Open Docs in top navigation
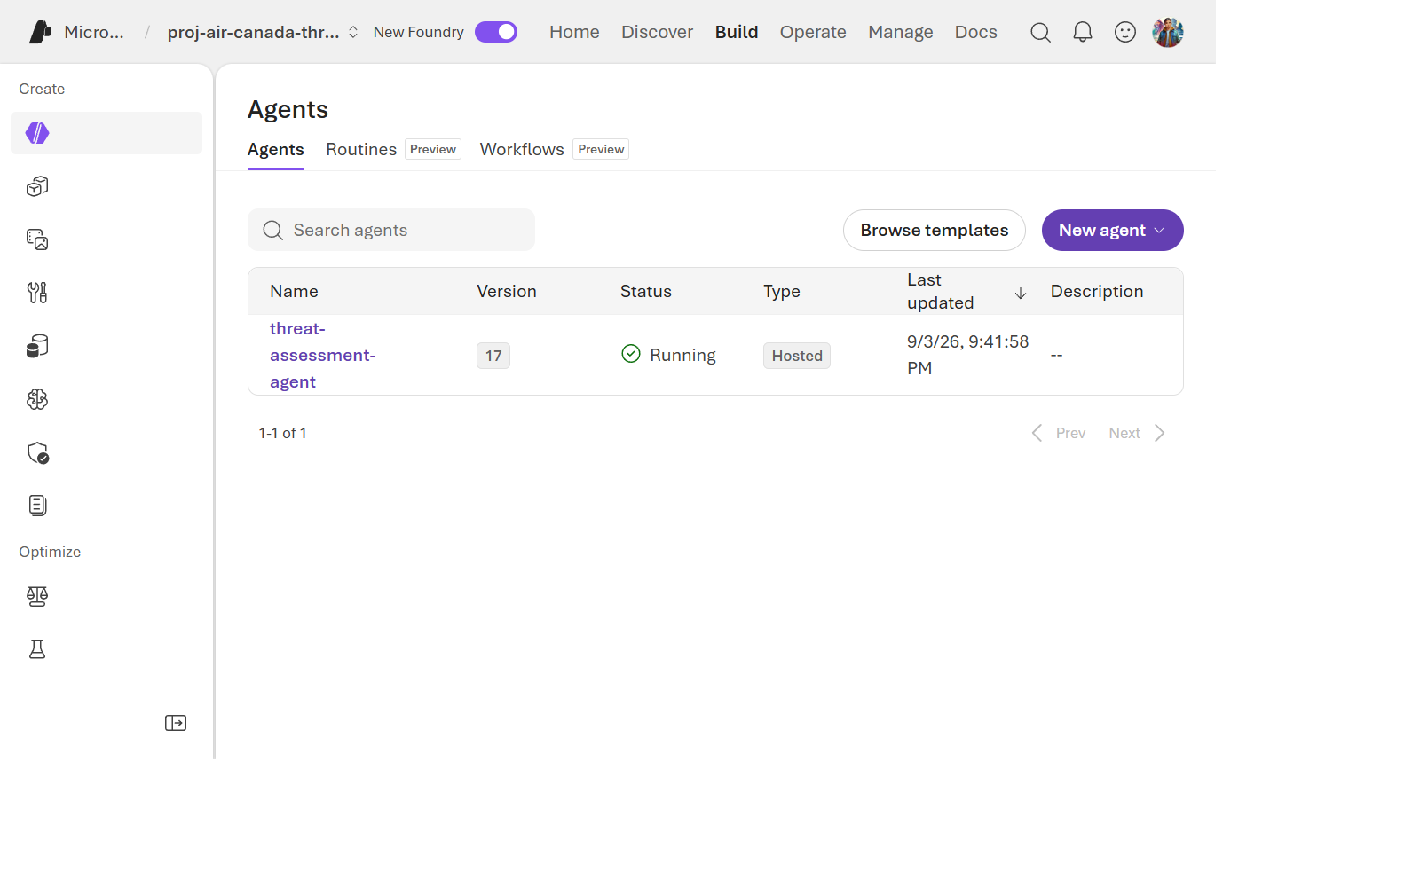Viewport: 1420px width, 887px height. click(x=976, y=32)
